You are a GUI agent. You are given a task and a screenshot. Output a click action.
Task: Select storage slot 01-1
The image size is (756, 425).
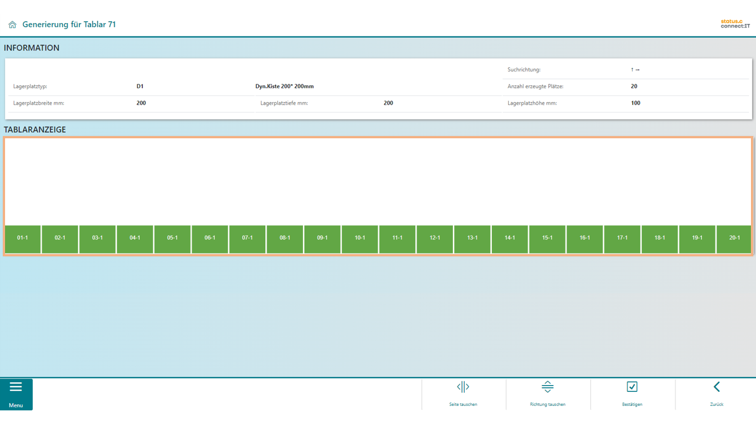(x=23, y=238)
